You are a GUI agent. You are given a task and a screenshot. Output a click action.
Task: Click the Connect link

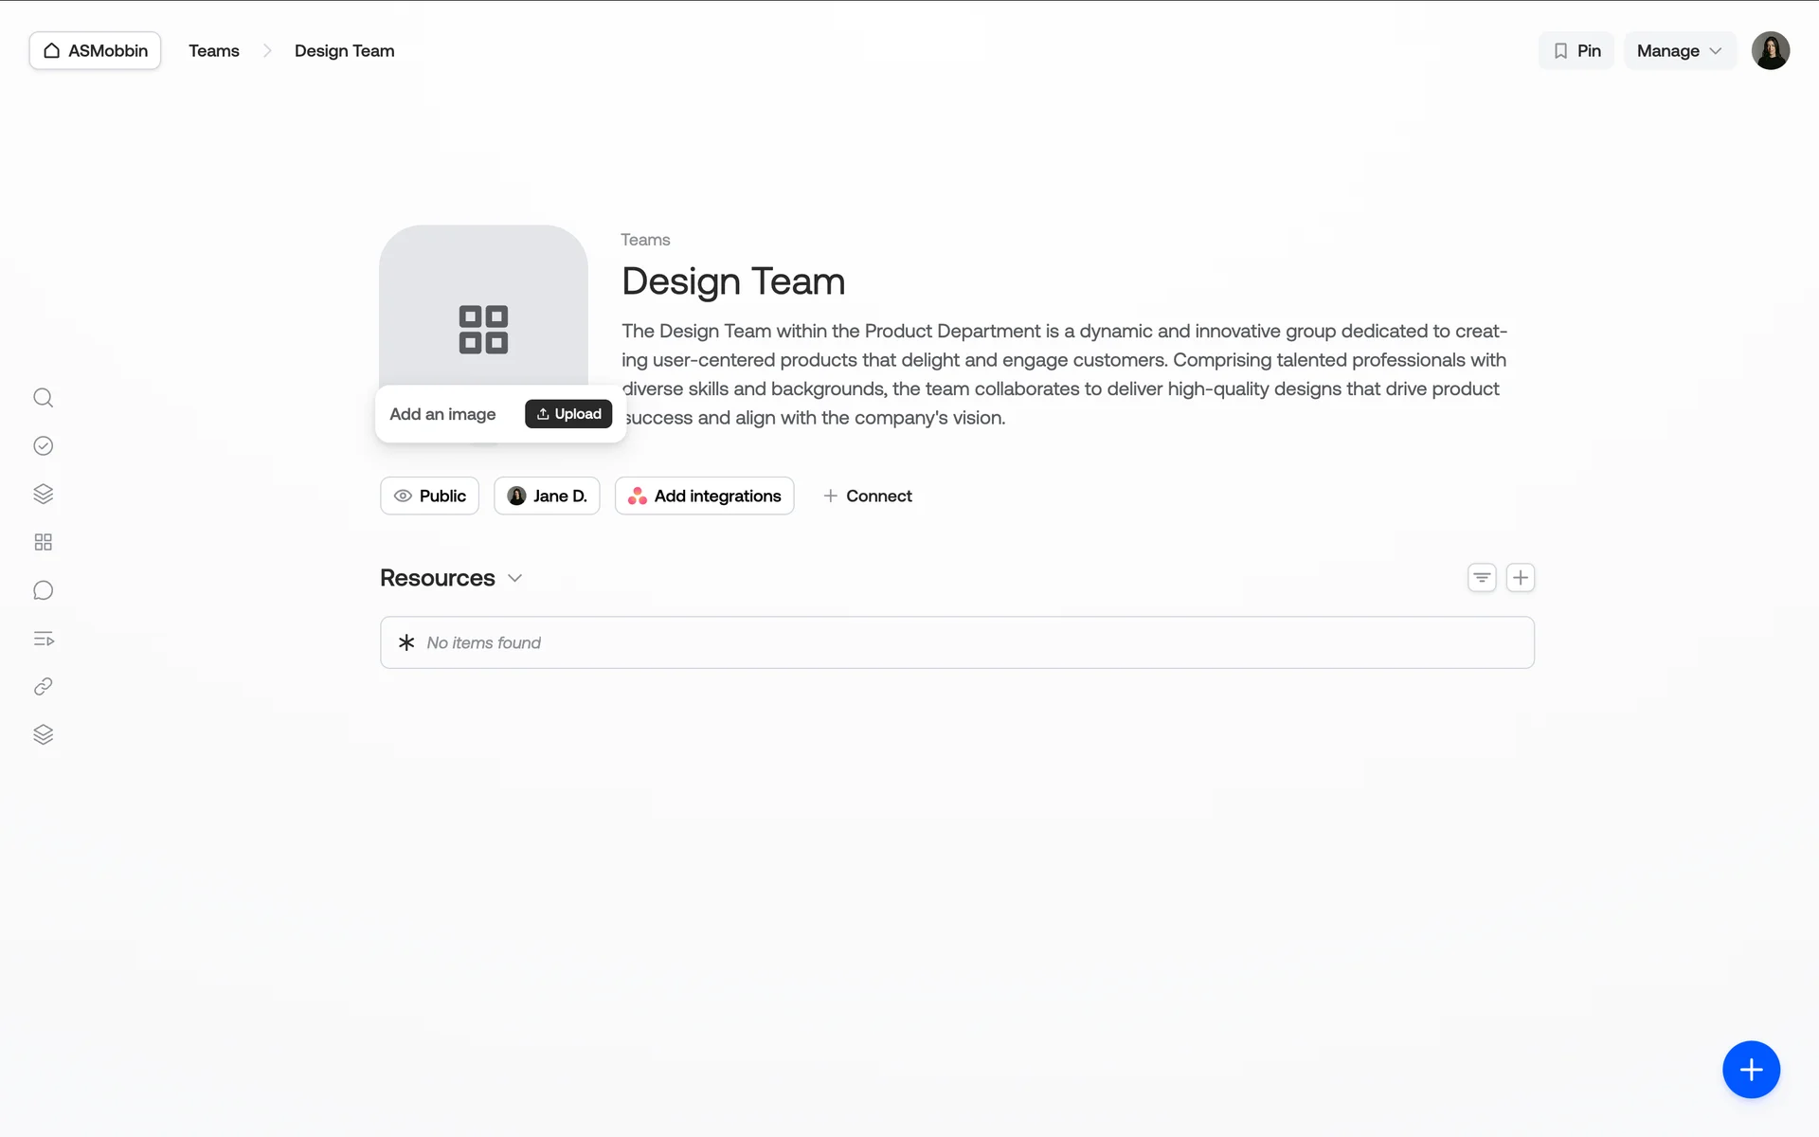[868, 496]
